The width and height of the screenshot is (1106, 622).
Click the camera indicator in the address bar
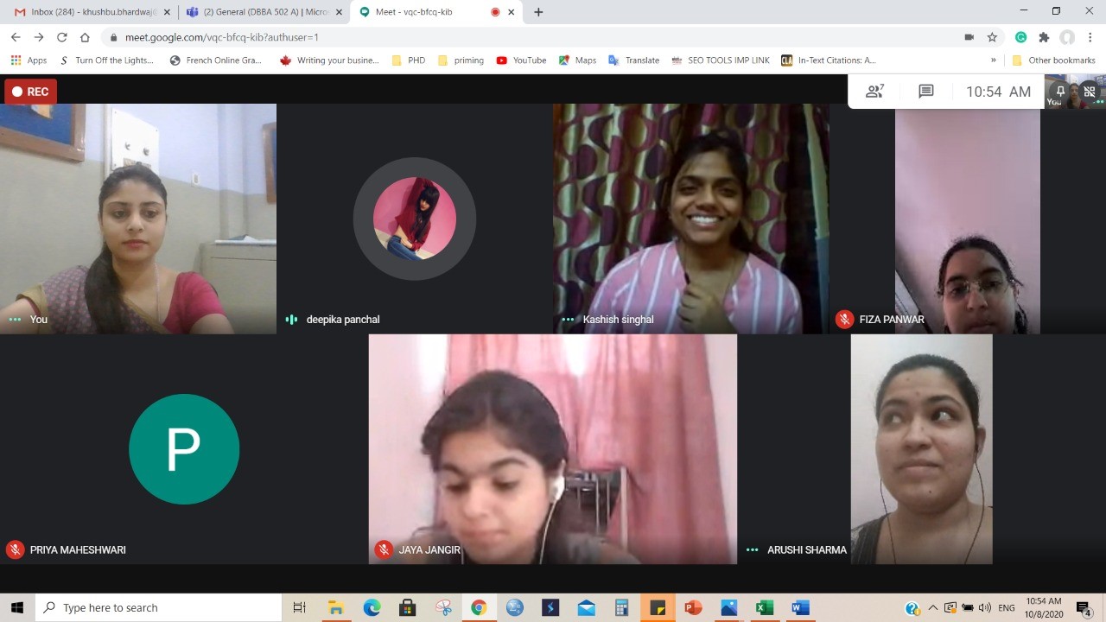(x=969, y=37)
